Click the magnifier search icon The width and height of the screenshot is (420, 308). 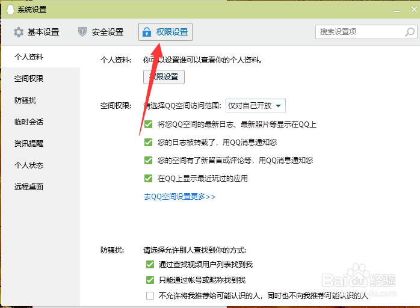410,32
